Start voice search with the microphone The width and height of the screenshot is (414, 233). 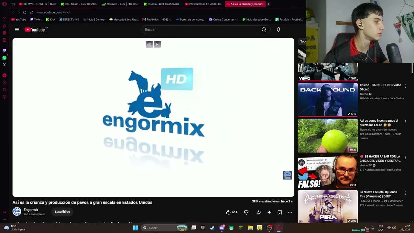(278, 29)
